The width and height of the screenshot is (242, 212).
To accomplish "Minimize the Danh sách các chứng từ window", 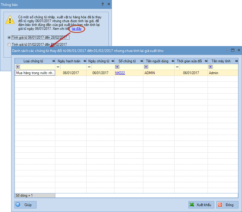I will point(227,50).
